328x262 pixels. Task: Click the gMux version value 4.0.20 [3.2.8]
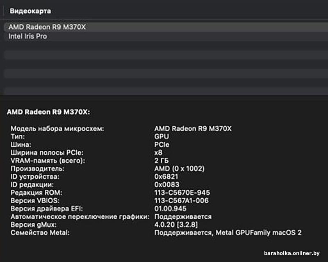(176, 225)
